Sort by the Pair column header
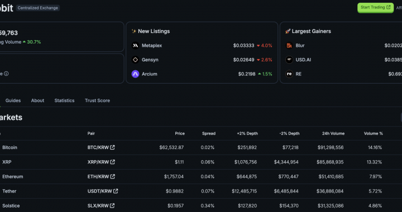 point(91,133)
